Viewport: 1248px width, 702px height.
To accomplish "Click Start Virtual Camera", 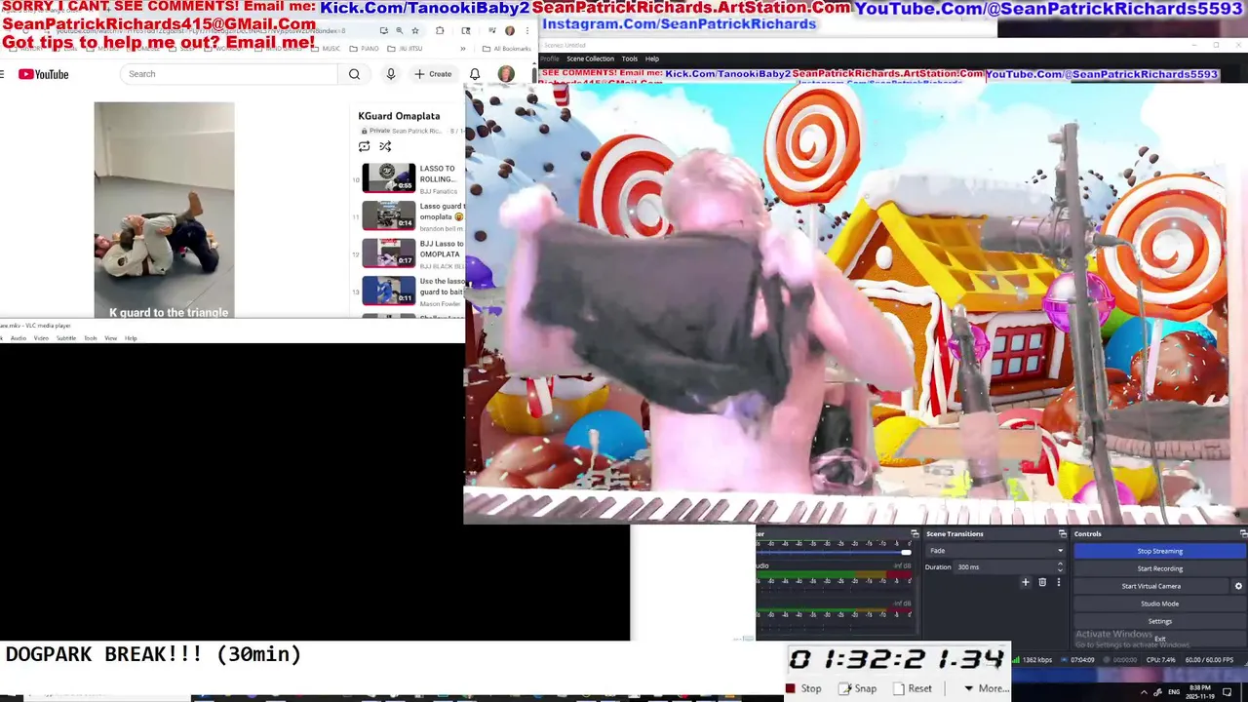I will [1151, 586].
